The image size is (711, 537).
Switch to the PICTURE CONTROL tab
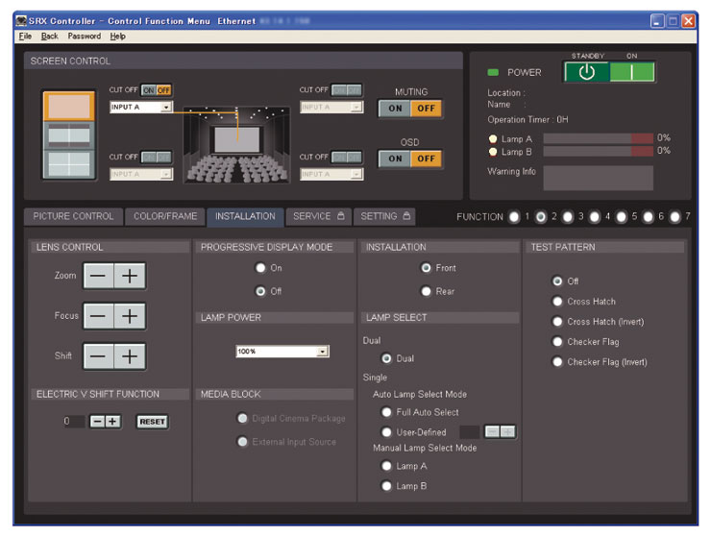(73, 217)
